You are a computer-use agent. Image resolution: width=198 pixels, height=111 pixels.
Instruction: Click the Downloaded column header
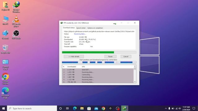pyautogui.click(x=71, y=67)
